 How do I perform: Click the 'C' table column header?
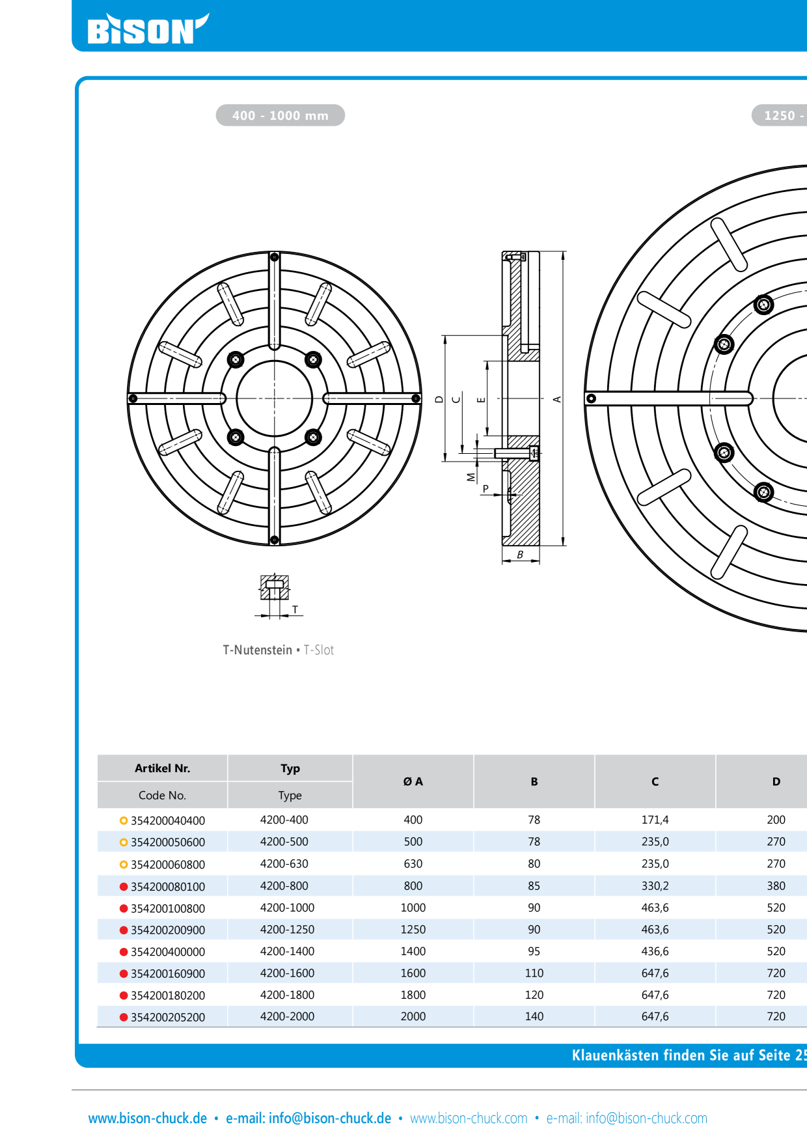[655, 781]
